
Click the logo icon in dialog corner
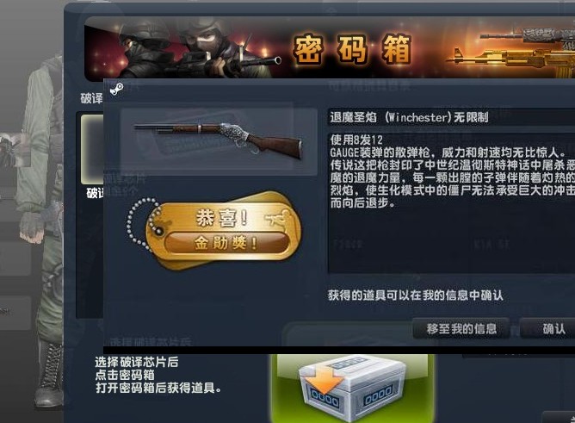[116, 89]
